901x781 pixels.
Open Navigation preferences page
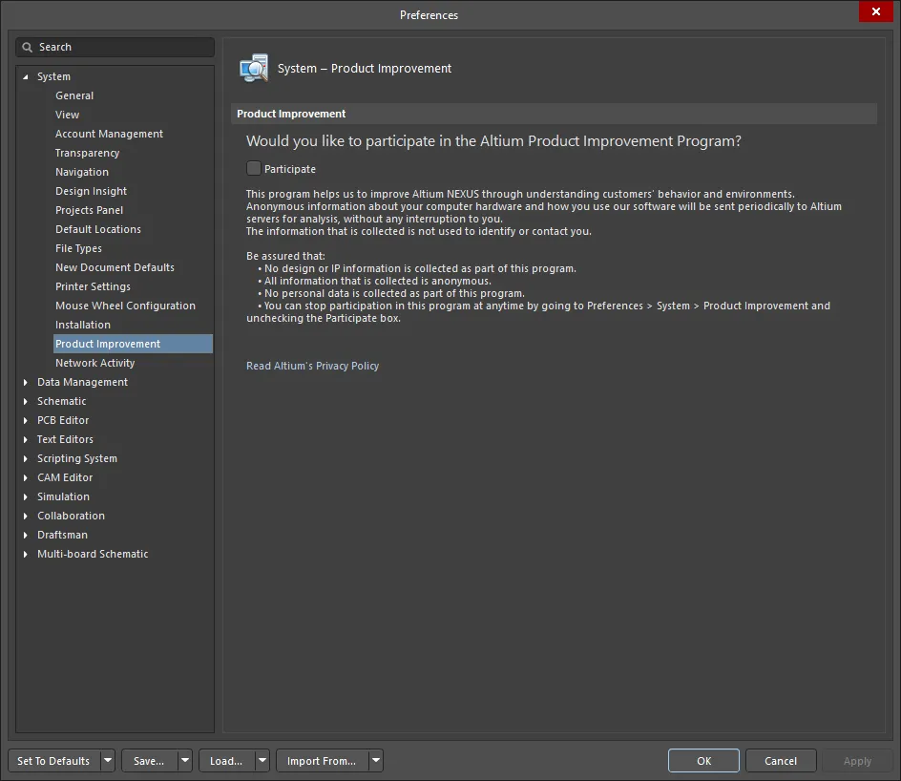tap(81, 172)
